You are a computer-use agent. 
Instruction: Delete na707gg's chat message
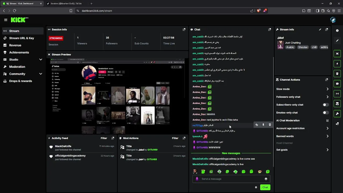pyautogui.click(x=270, y=125)
